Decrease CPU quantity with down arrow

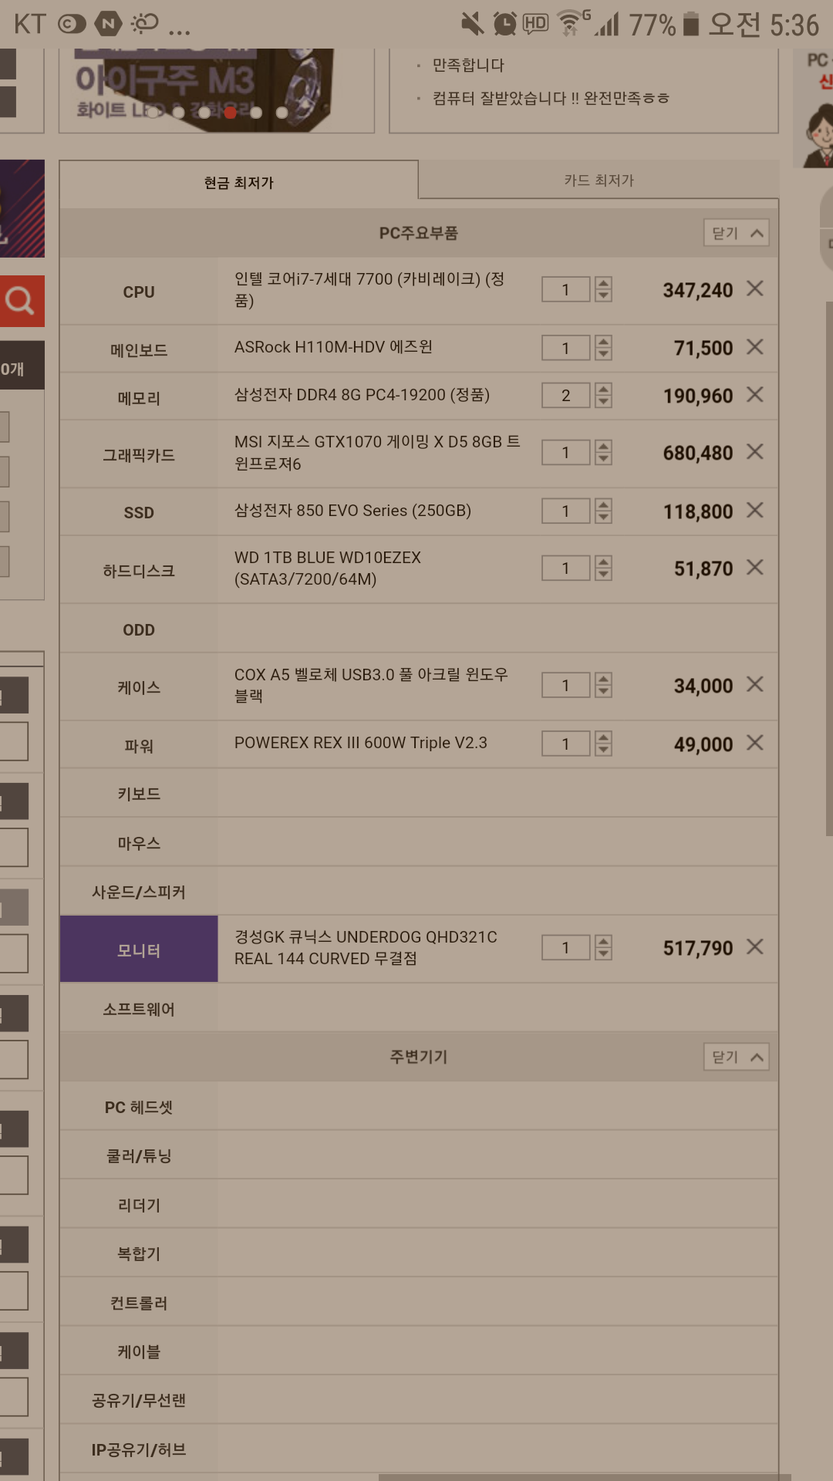(603, 295)
